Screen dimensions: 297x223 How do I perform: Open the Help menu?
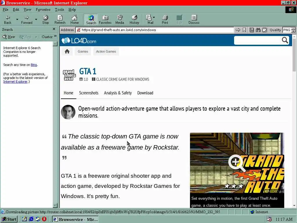pos(72,10)
